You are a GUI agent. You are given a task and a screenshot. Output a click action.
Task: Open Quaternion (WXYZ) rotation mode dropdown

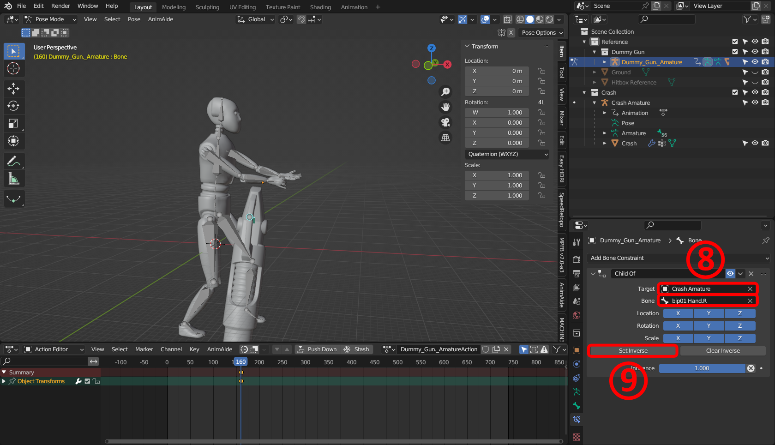(x=507, y=154)
